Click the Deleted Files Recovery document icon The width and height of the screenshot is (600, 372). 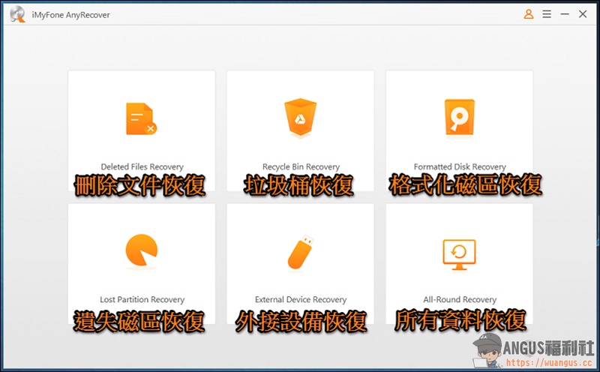(x=141, y=118)
